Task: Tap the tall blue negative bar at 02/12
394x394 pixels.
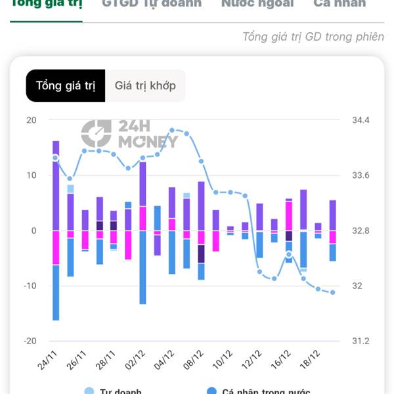Action: [x=142, y=267]
